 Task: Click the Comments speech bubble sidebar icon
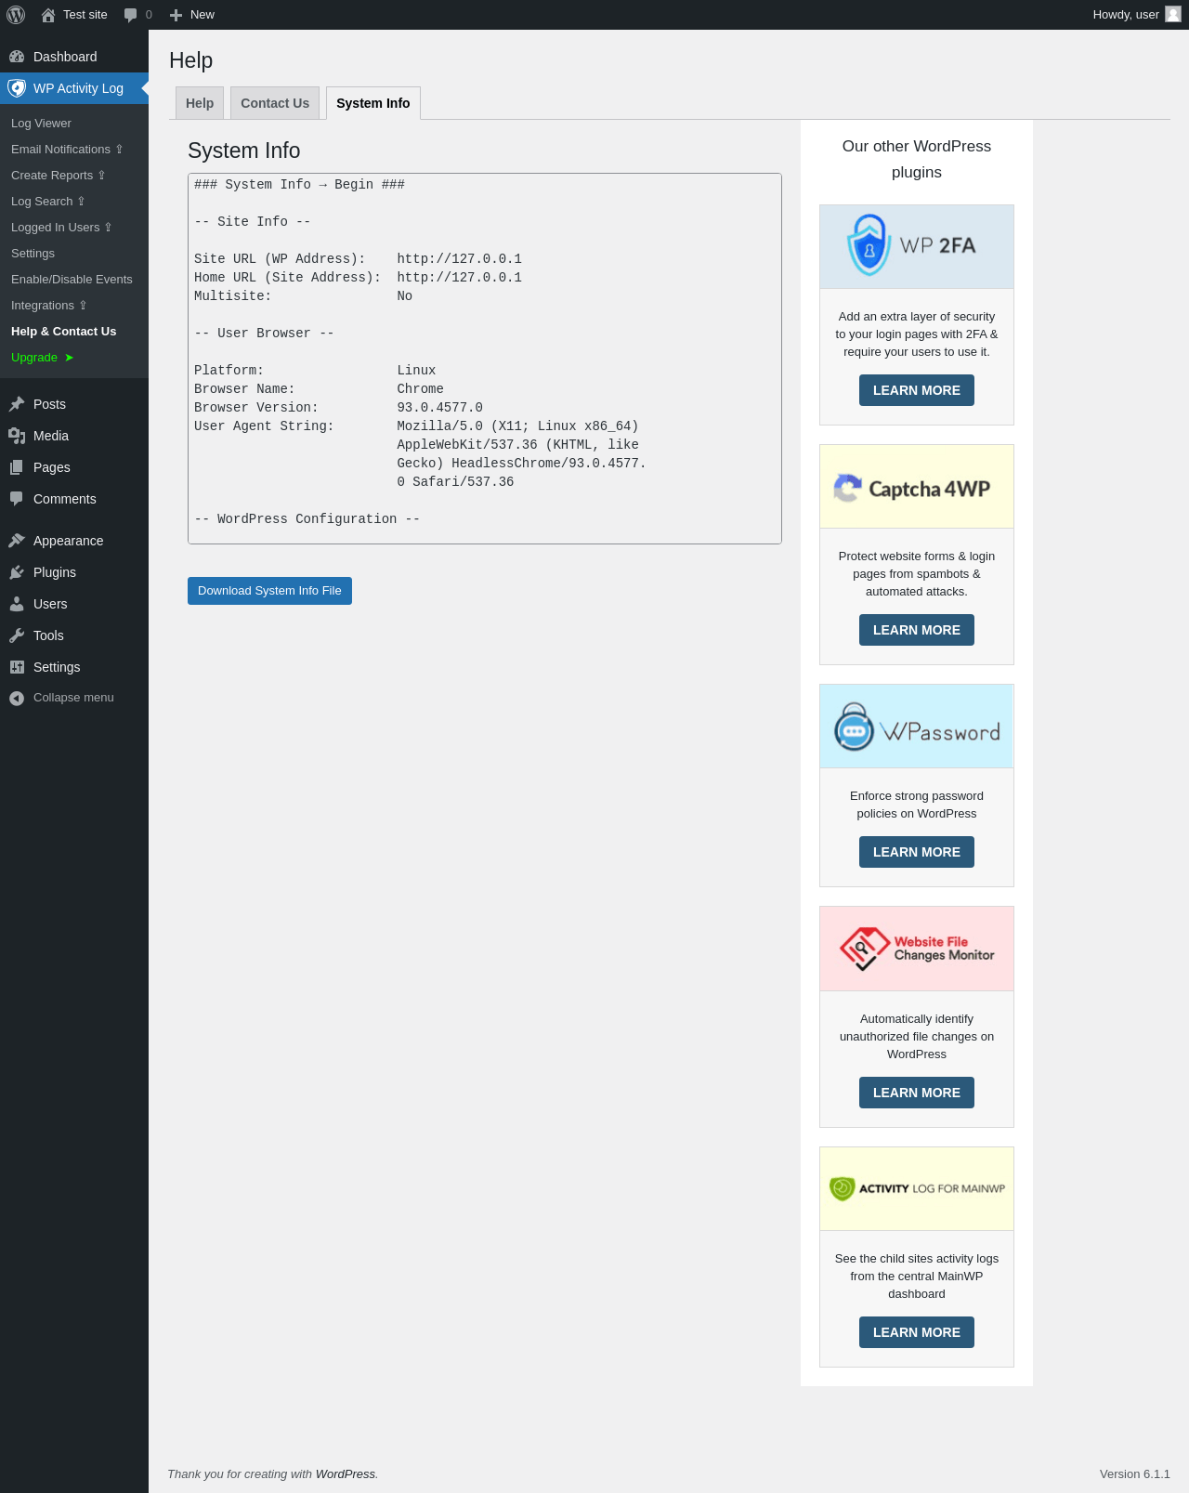(17, 499)
